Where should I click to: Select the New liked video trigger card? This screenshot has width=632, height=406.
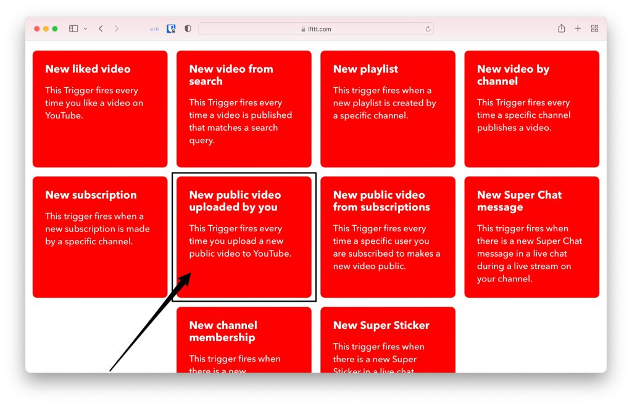pos(100,109)
